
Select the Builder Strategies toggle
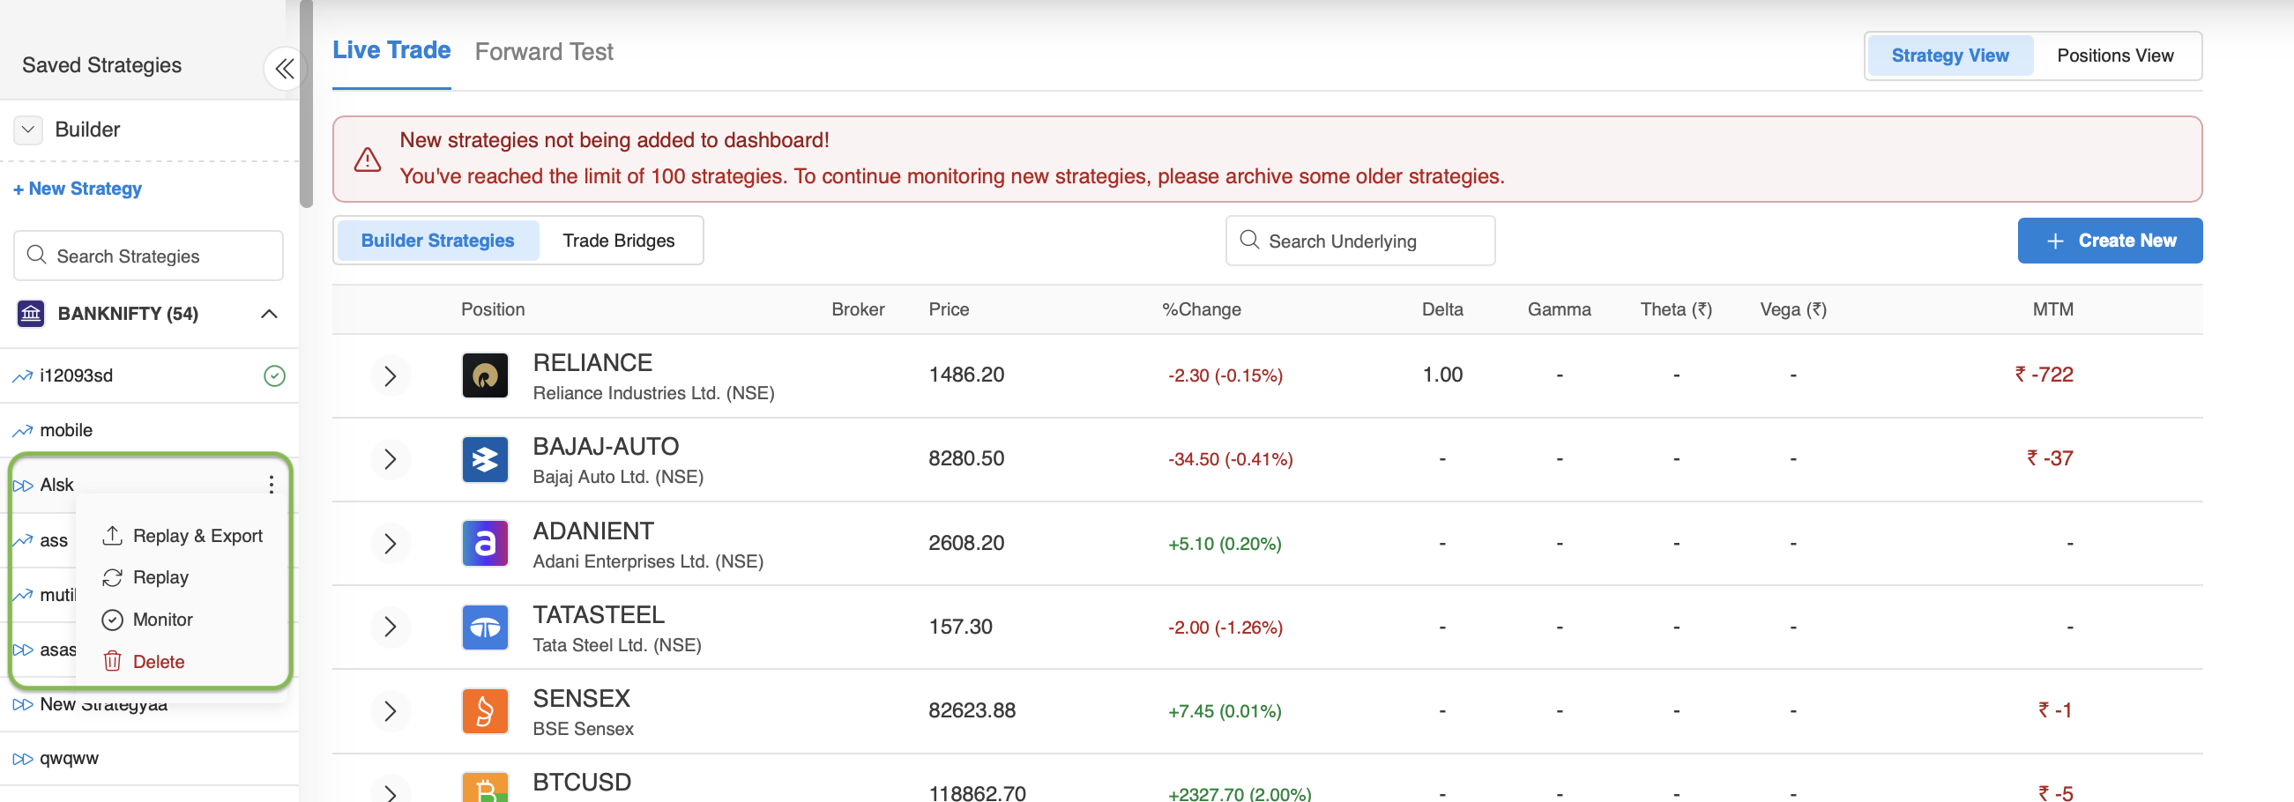click(x=437, y=241)
